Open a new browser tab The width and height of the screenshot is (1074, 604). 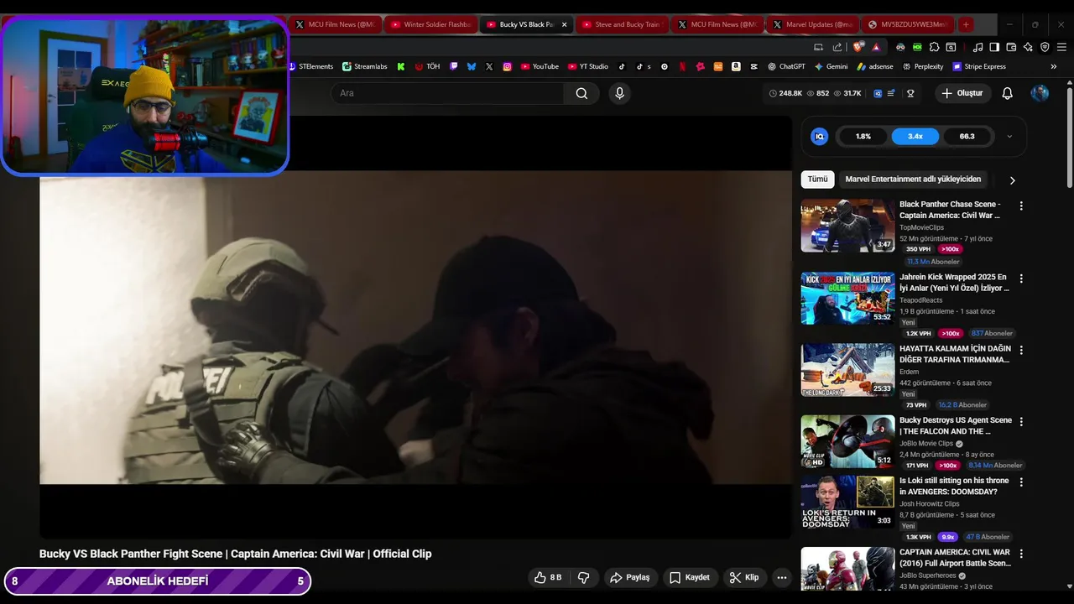pyautogui.click(x=966, y=24)
